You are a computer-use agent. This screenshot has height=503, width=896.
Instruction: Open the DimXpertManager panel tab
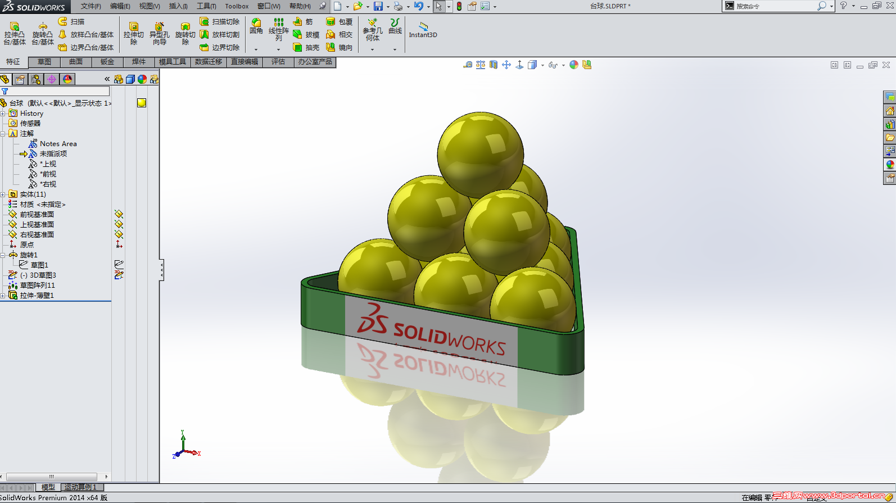tap(52, 79)
